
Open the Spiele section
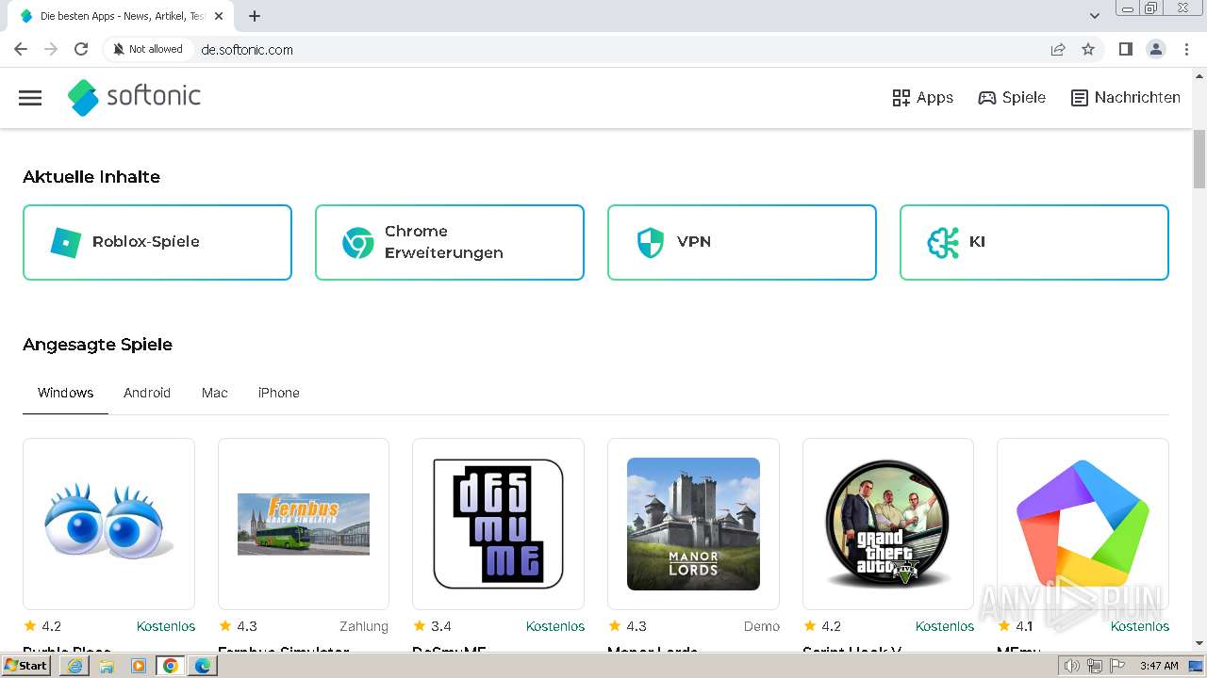(x=1012, y=98)
